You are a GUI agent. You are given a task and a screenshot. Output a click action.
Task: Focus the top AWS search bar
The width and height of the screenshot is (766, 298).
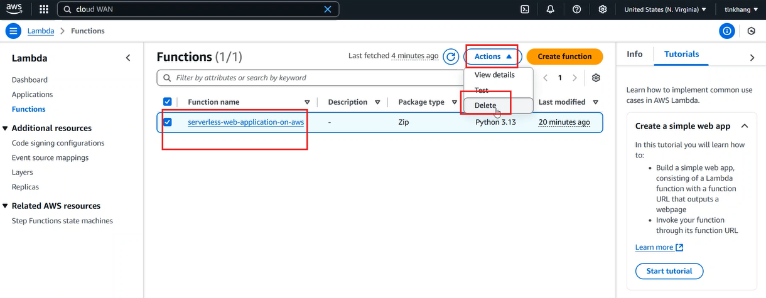(198, 9)
